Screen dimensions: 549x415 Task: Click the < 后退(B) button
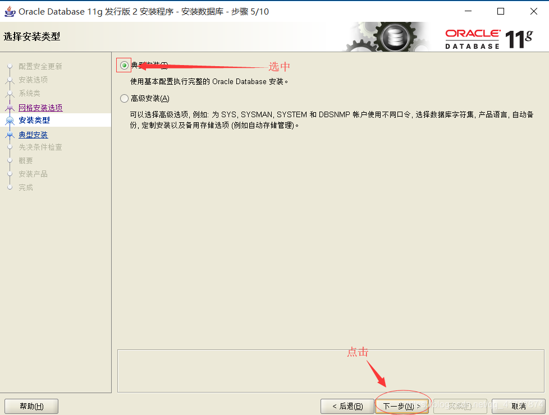point(347,406)
